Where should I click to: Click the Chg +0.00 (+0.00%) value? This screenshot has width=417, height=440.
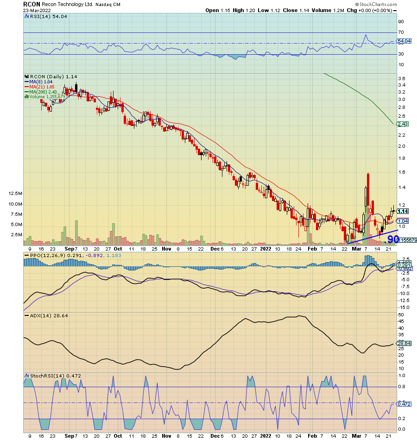click(x=369, y=10)
